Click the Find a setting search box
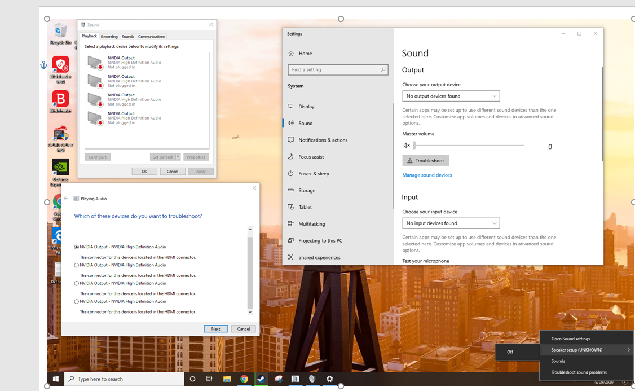The height and width of the screenshot is (391, 635). [x=338, y=70]
